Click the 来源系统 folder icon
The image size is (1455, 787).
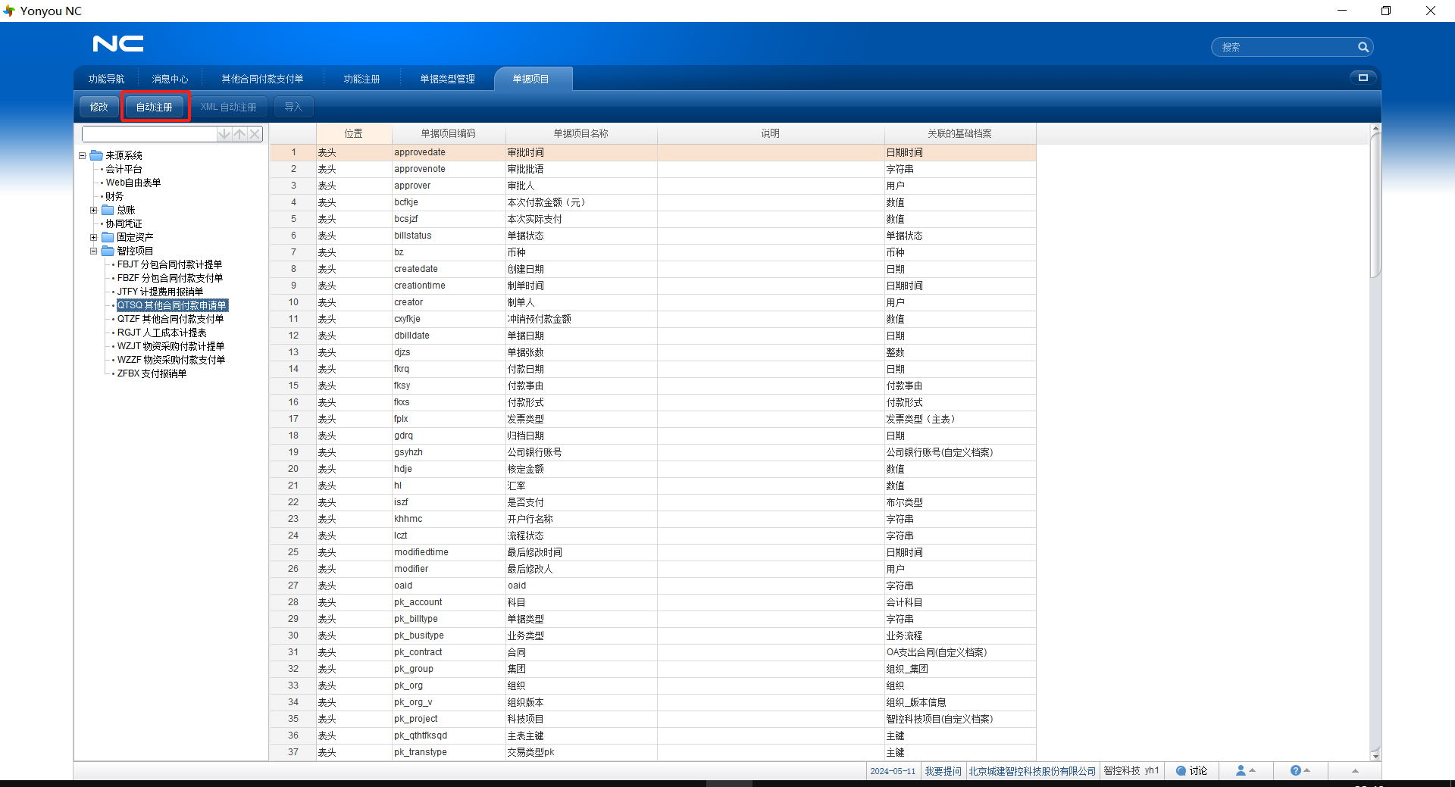pos(96,155)
